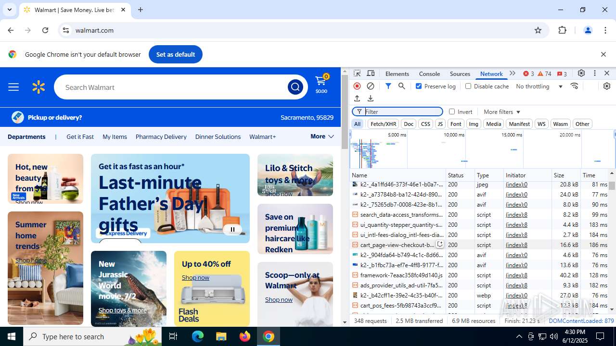Filter requests by CSS type
This screenshot has height=346, width=616.
[x=425, y=124]
